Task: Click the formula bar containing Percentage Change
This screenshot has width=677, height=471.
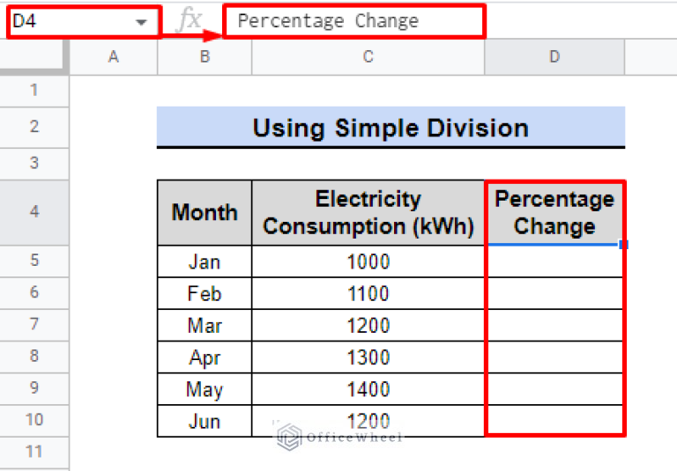Action: pos(354,21)
